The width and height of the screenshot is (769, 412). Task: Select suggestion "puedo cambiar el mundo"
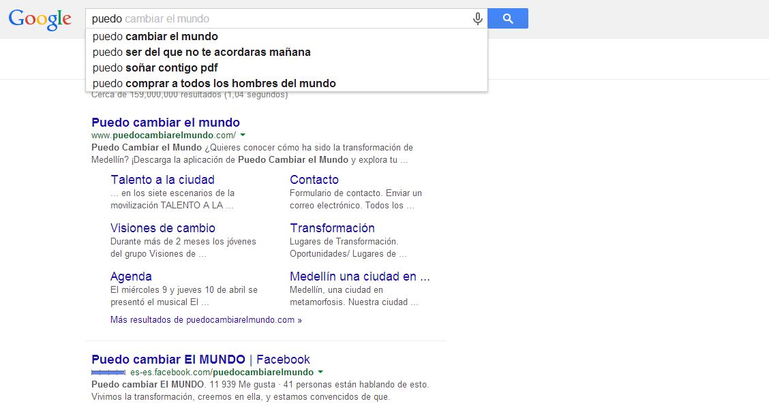pyautogui.click(x=286, y=36)
